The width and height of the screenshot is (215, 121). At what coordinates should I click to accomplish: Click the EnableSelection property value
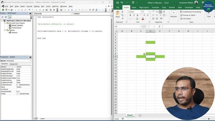tap(24, 85)
